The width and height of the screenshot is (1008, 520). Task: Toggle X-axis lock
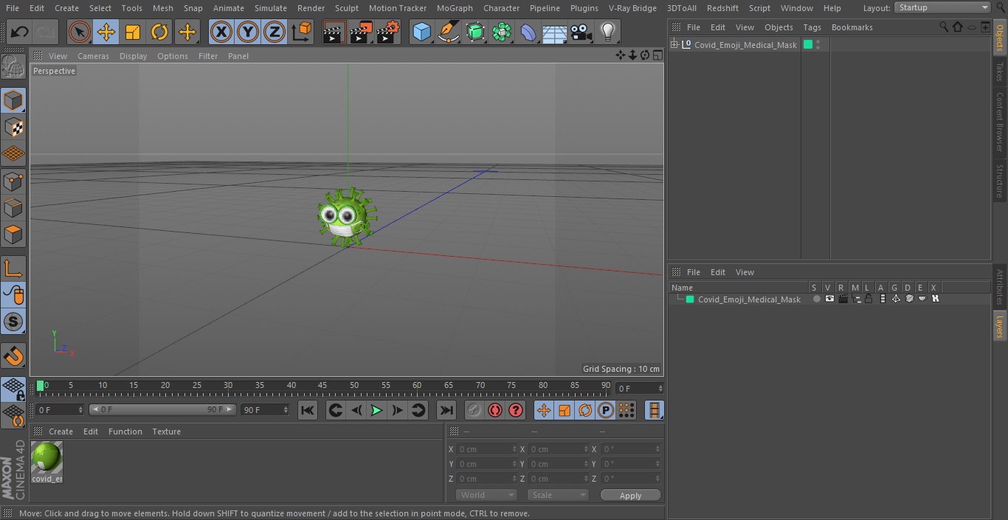coord(221,32)
